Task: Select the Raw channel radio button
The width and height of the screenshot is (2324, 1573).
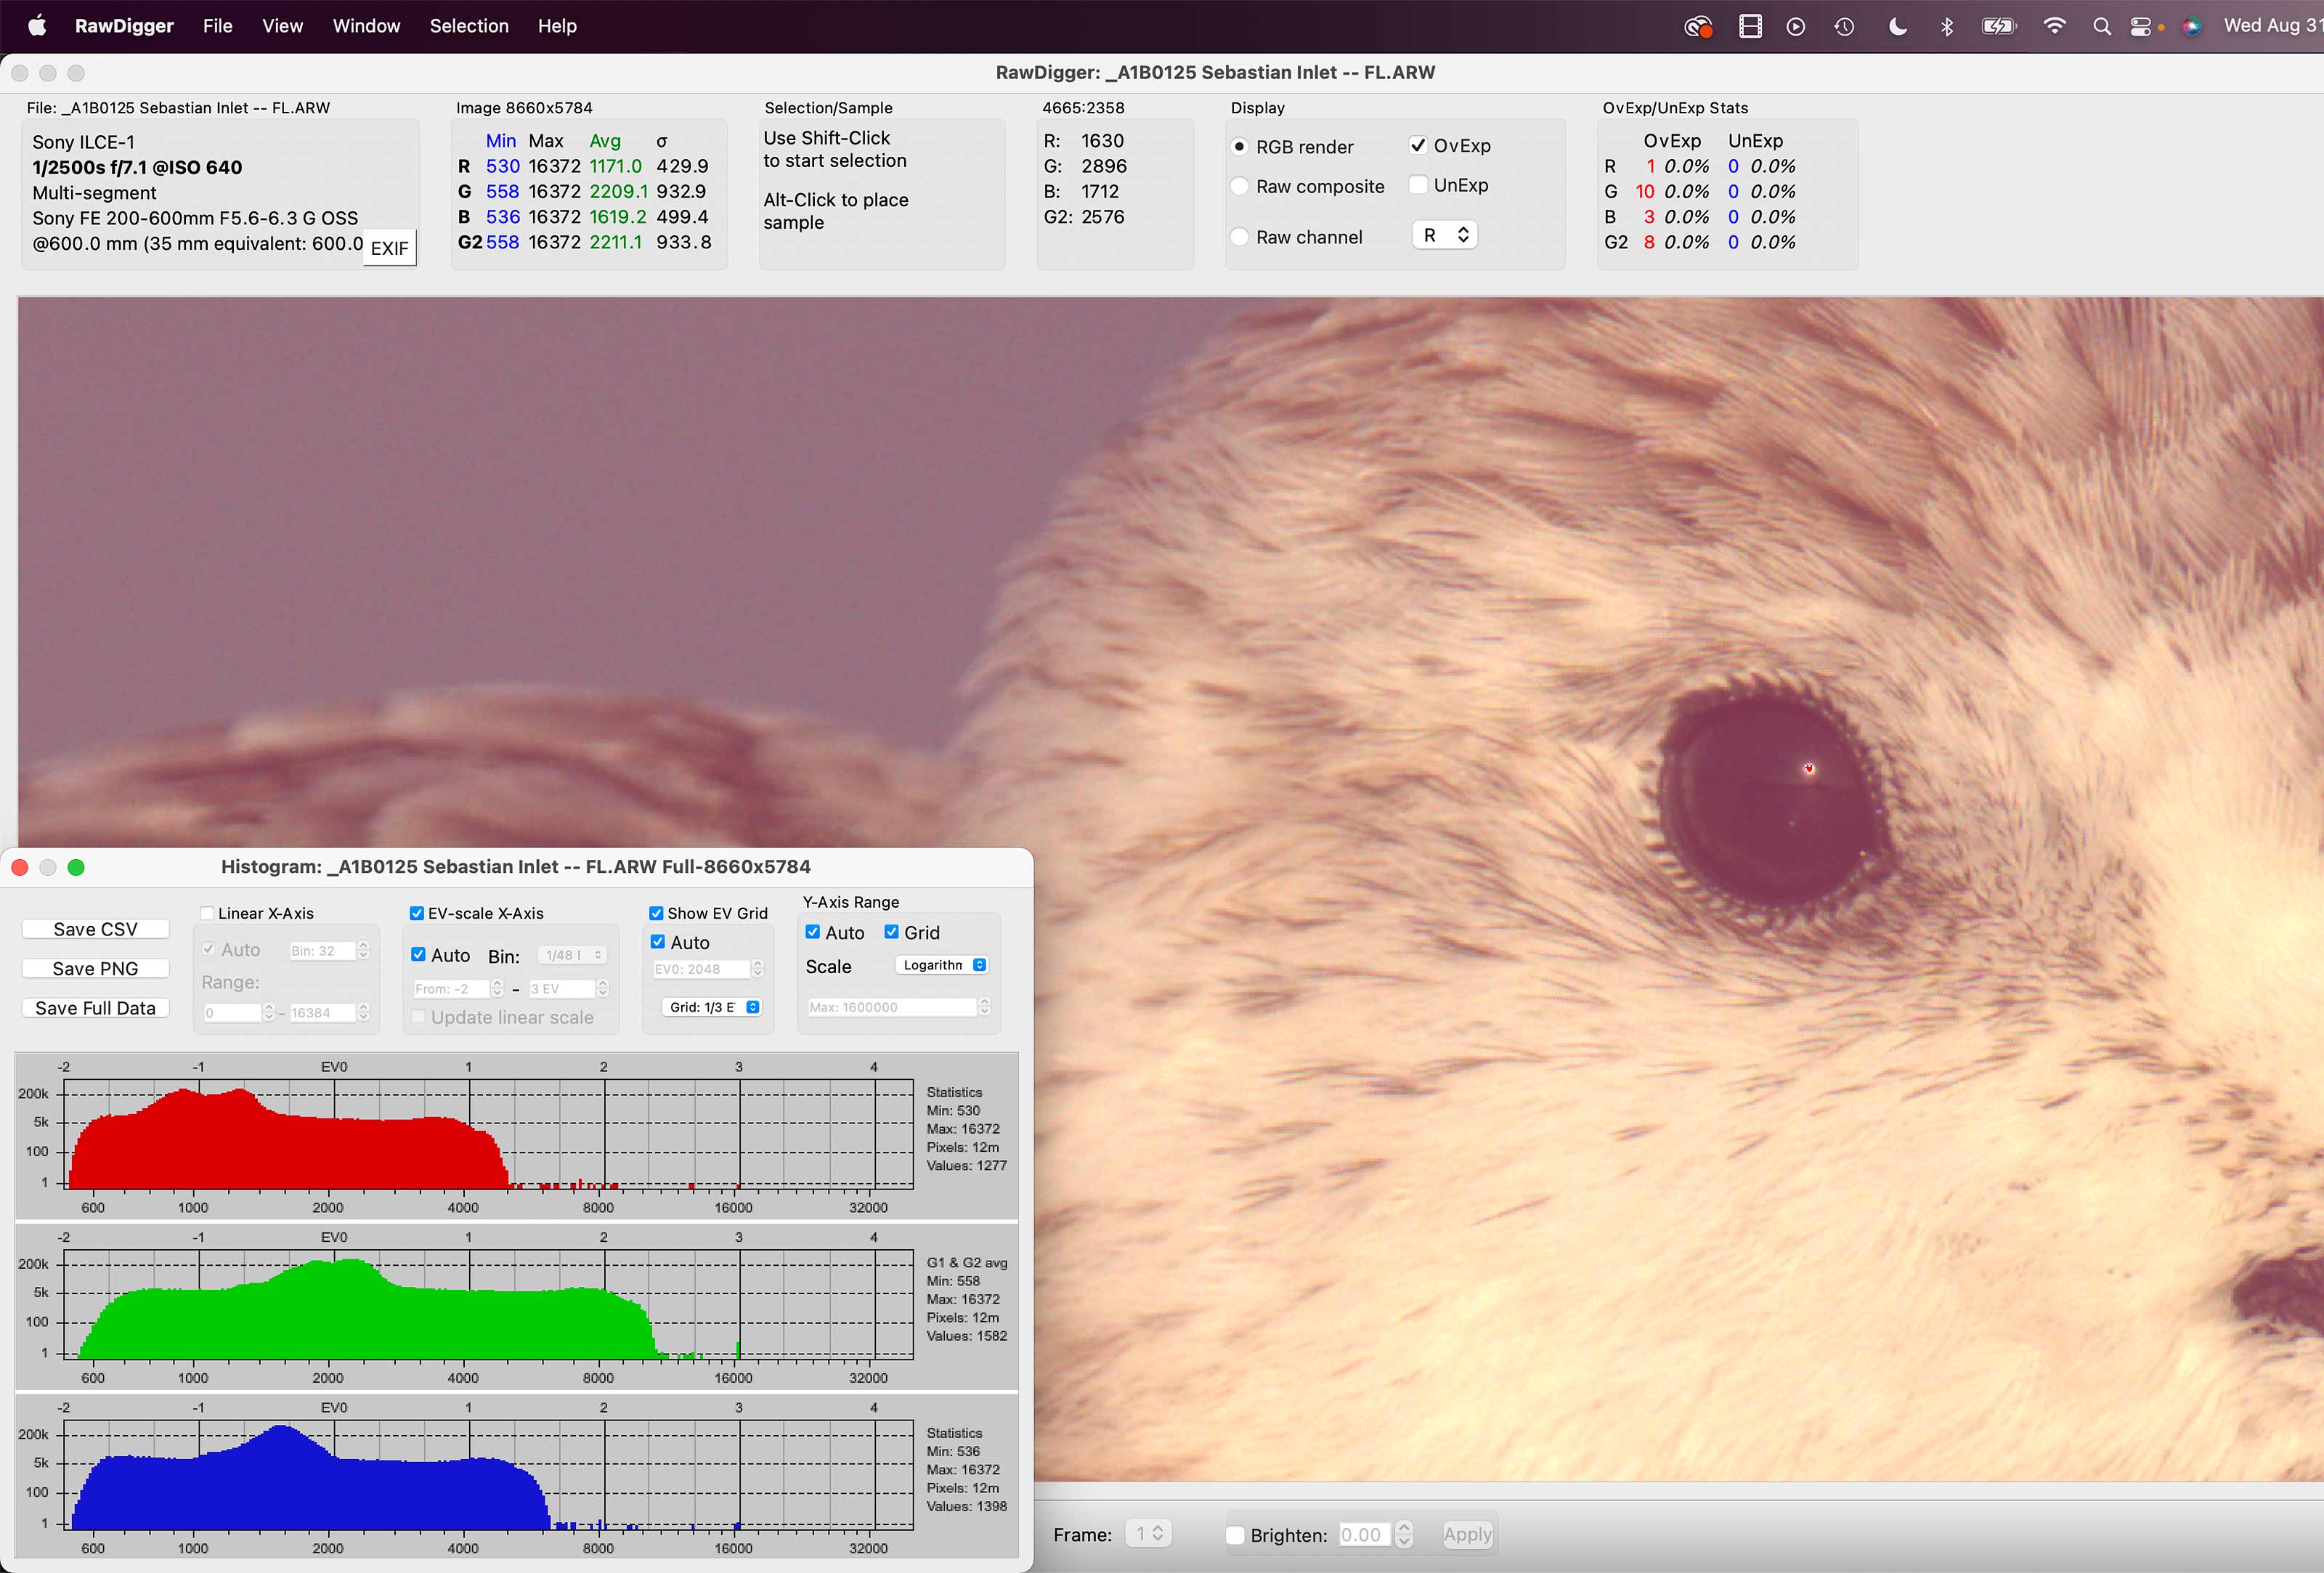Action: [x=1240, y=237]
